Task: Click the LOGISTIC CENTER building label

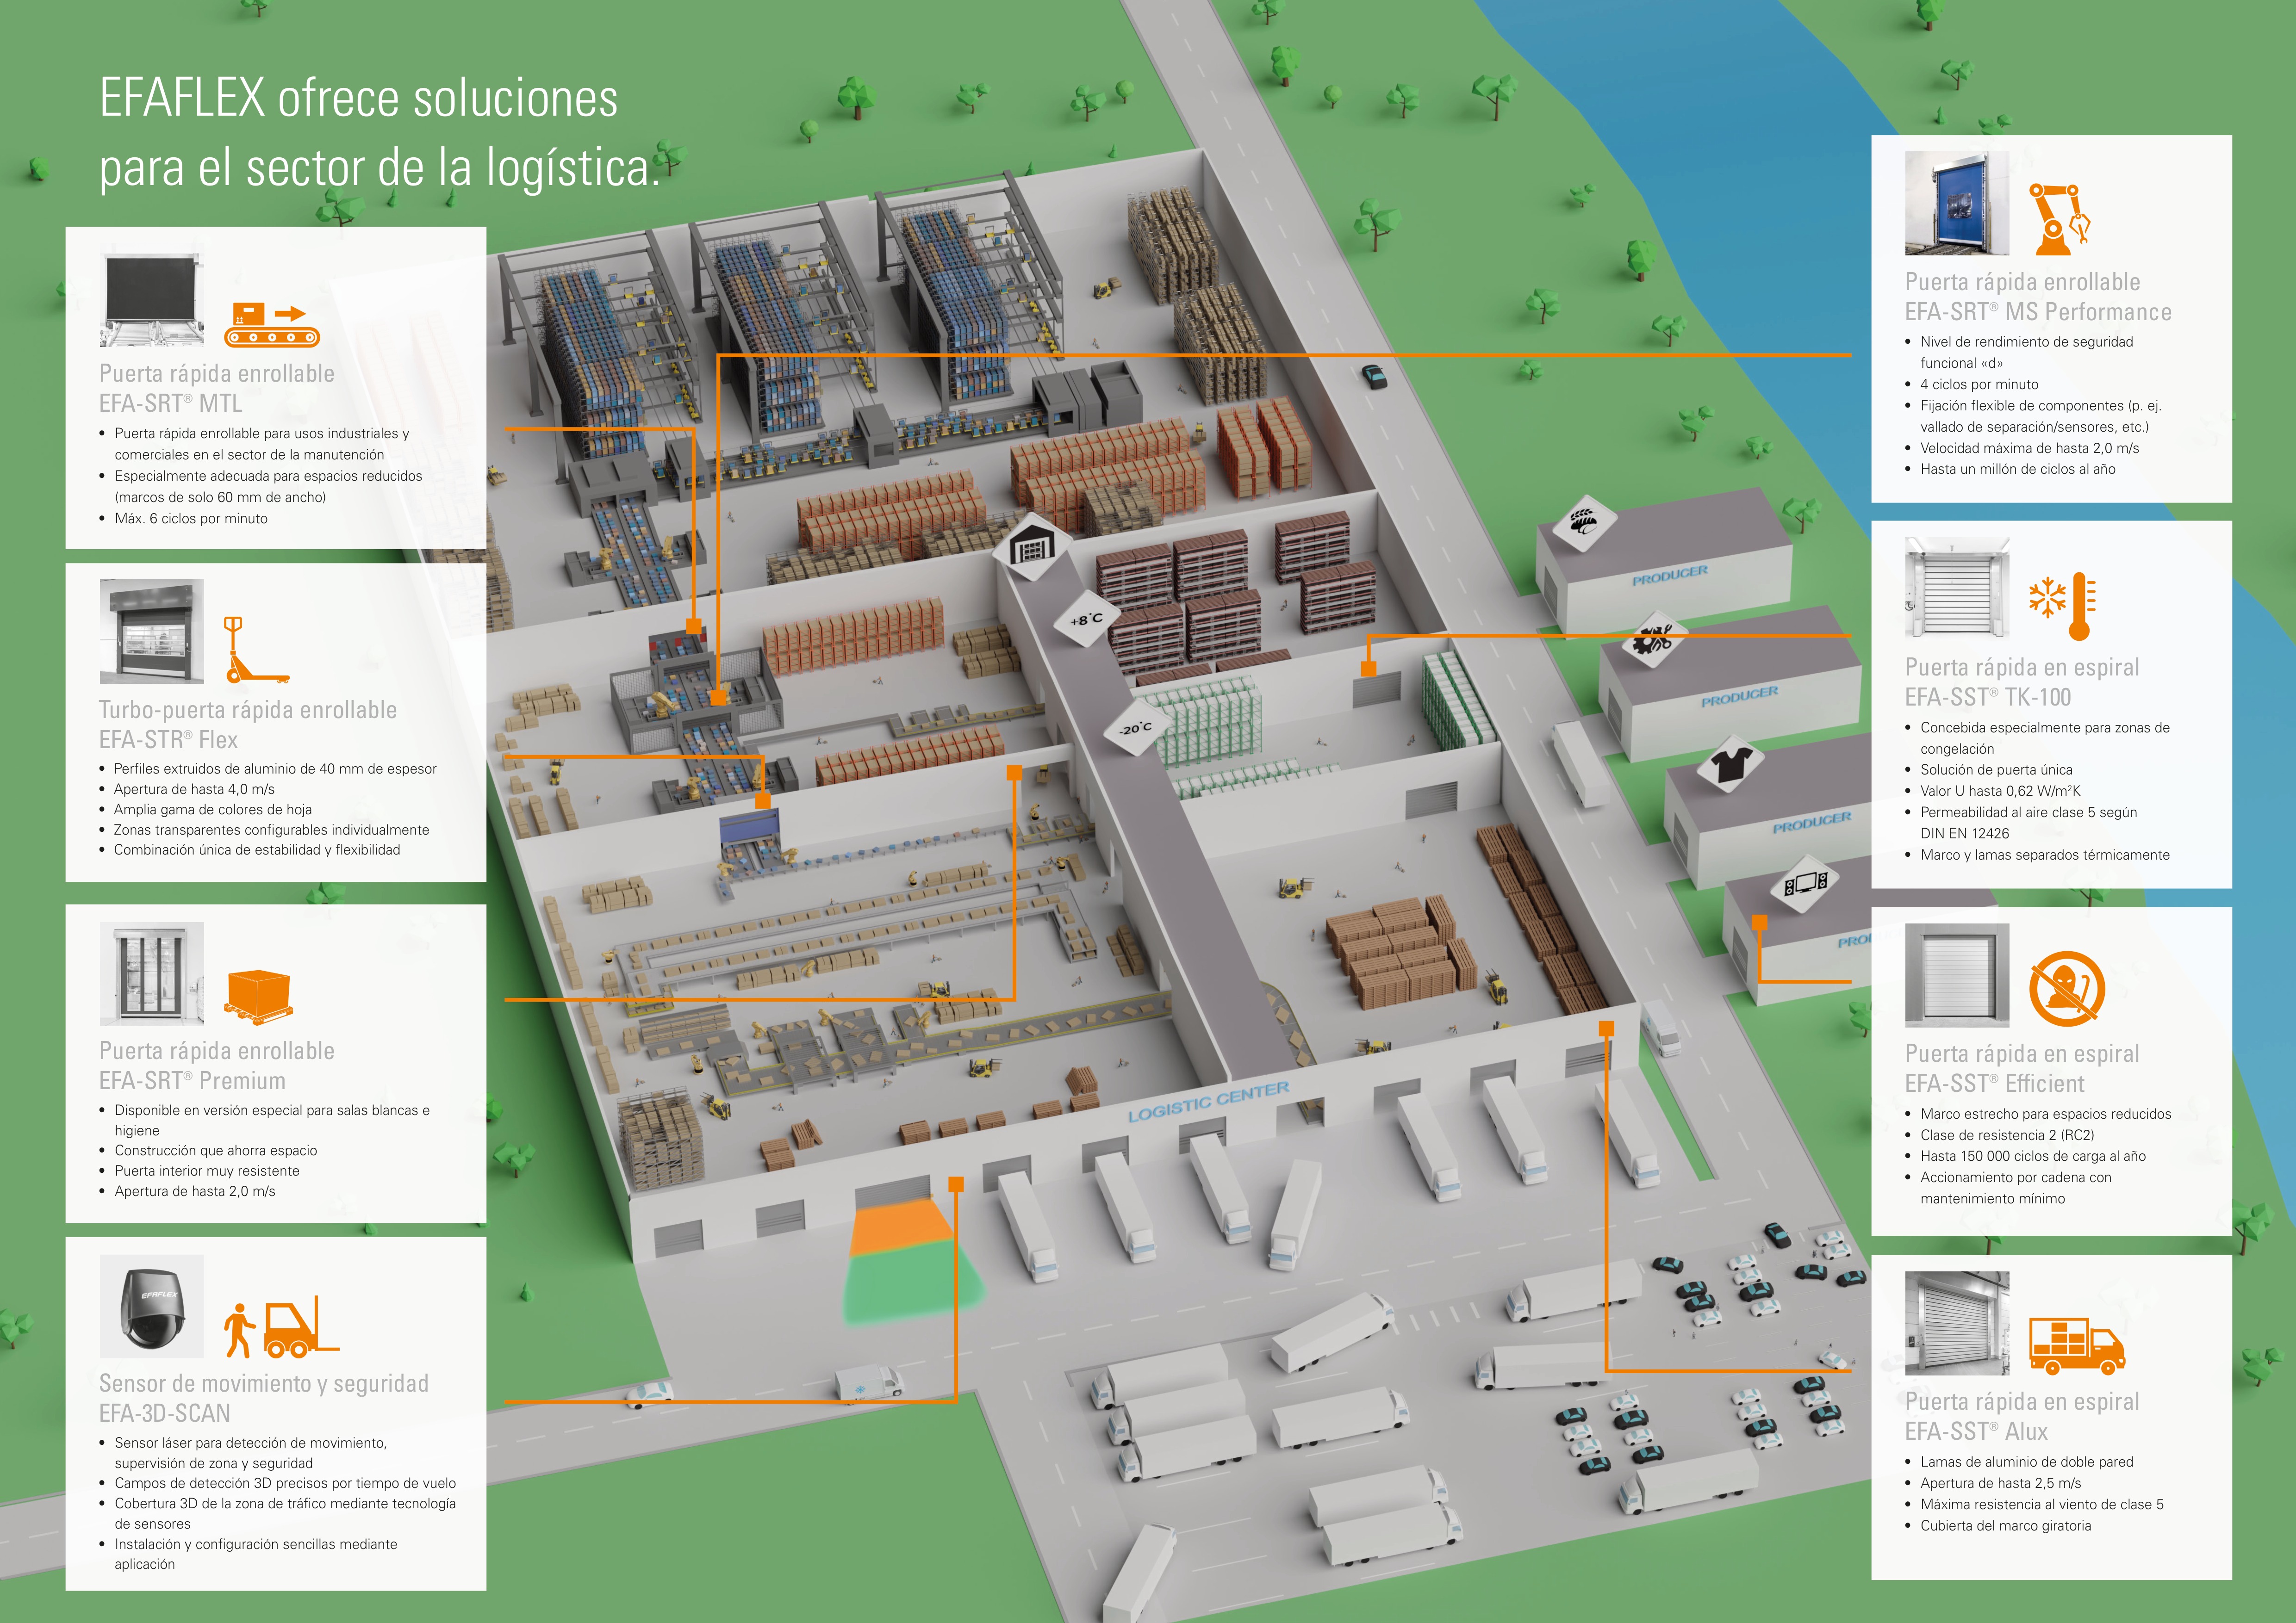Action: (1208, 1101)
